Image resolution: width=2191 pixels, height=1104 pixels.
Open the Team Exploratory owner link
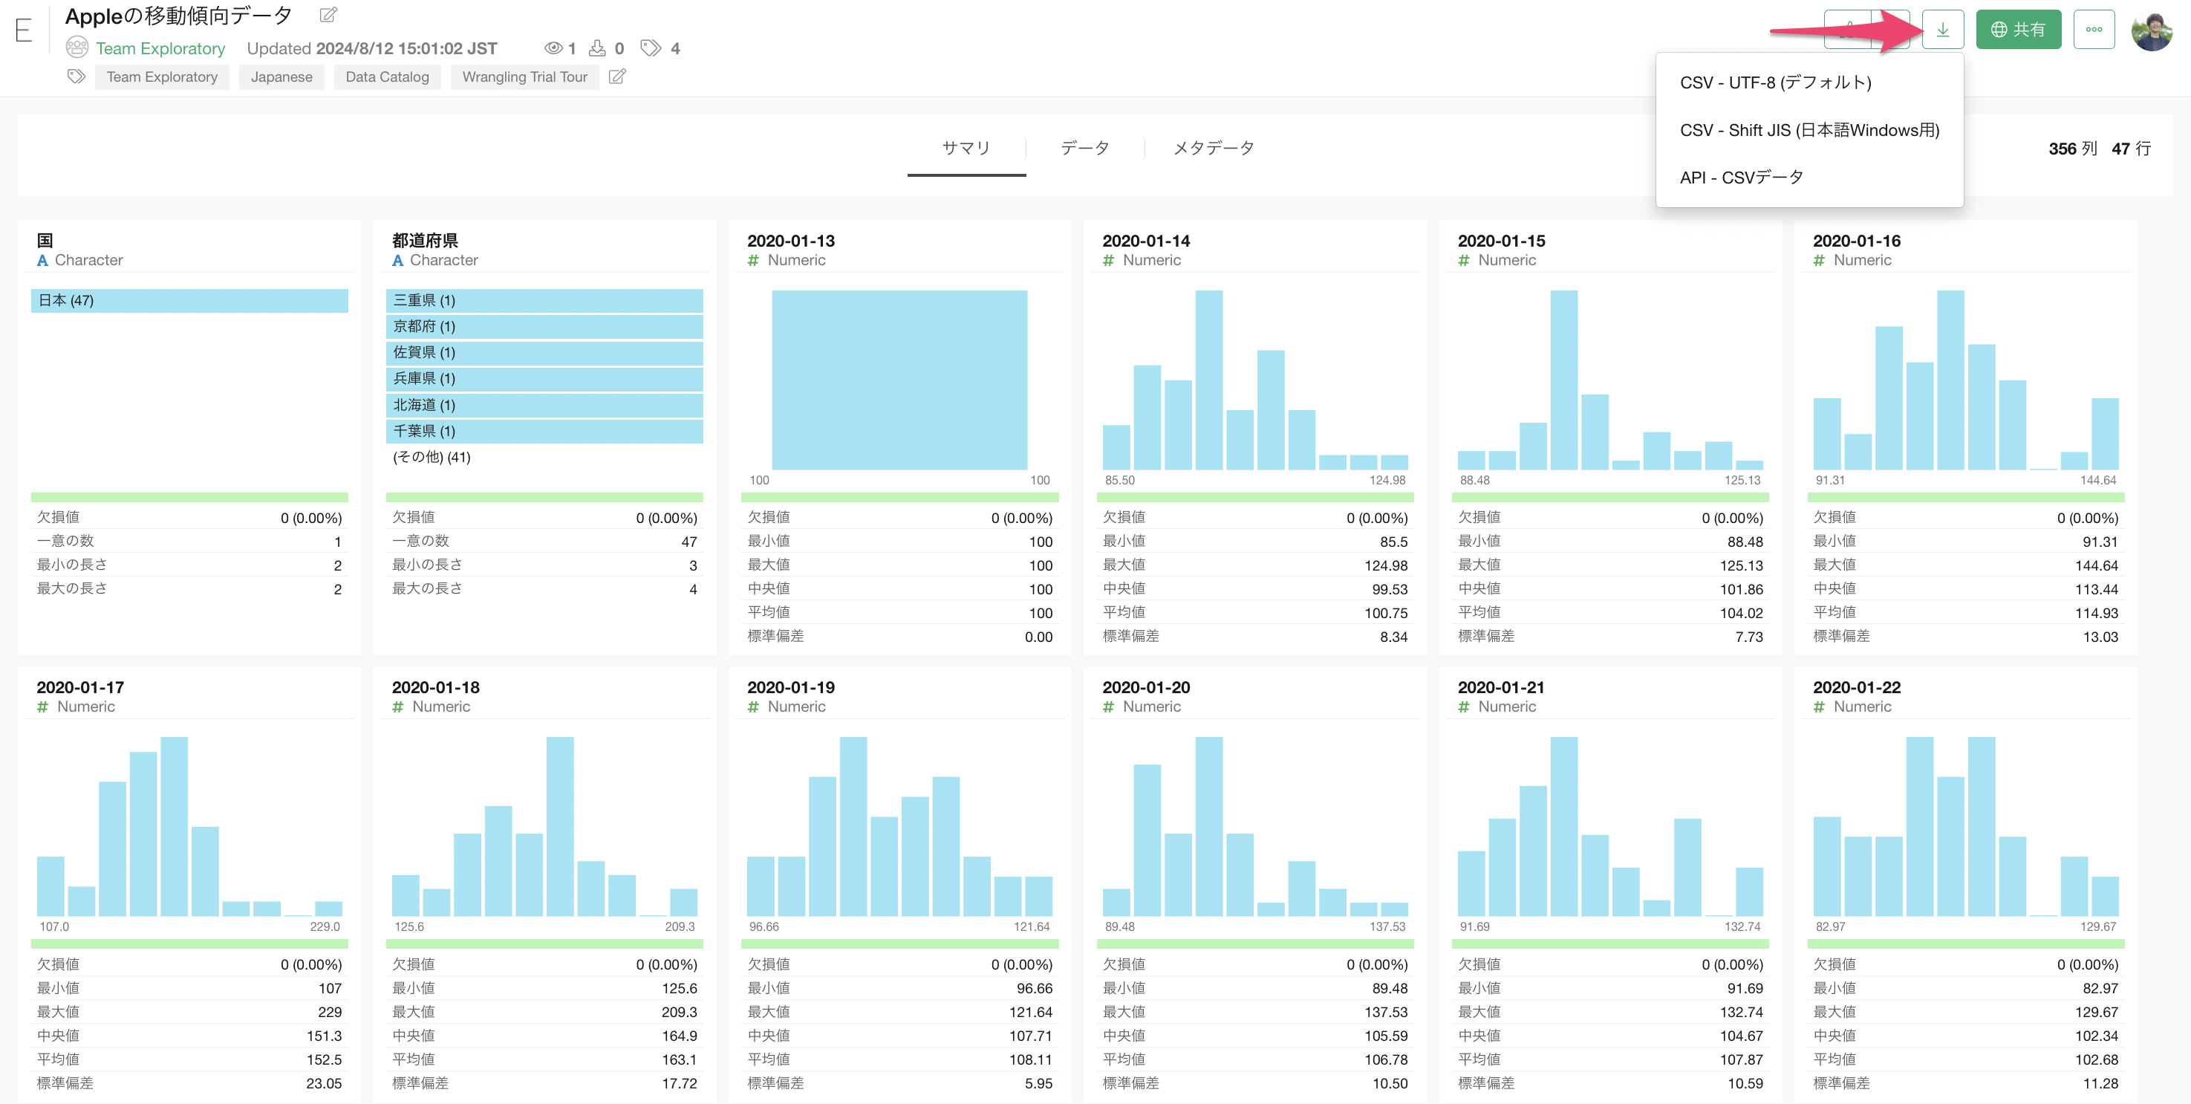click(x=160, y=48)
